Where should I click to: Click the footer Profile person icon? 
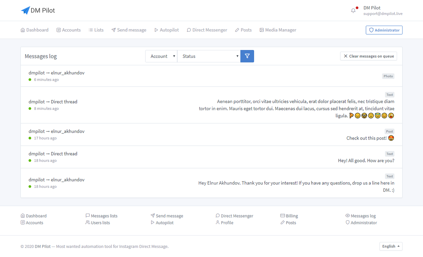coord(218,223)
